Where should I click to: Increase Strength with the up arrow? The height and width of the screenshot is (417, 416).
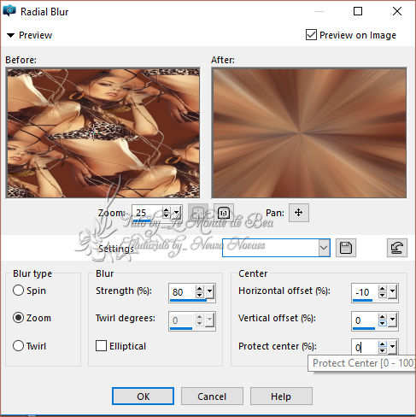click(x=200, y=288)
